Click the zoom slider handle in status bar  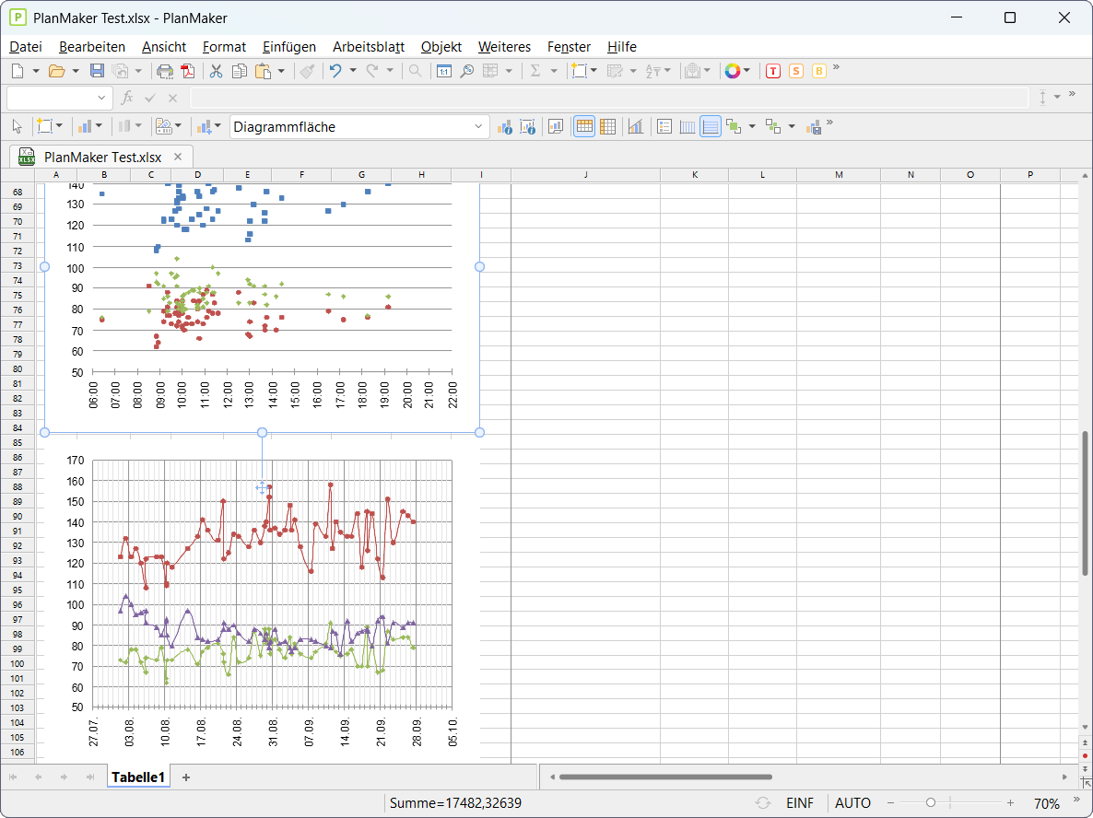point(930,803)
